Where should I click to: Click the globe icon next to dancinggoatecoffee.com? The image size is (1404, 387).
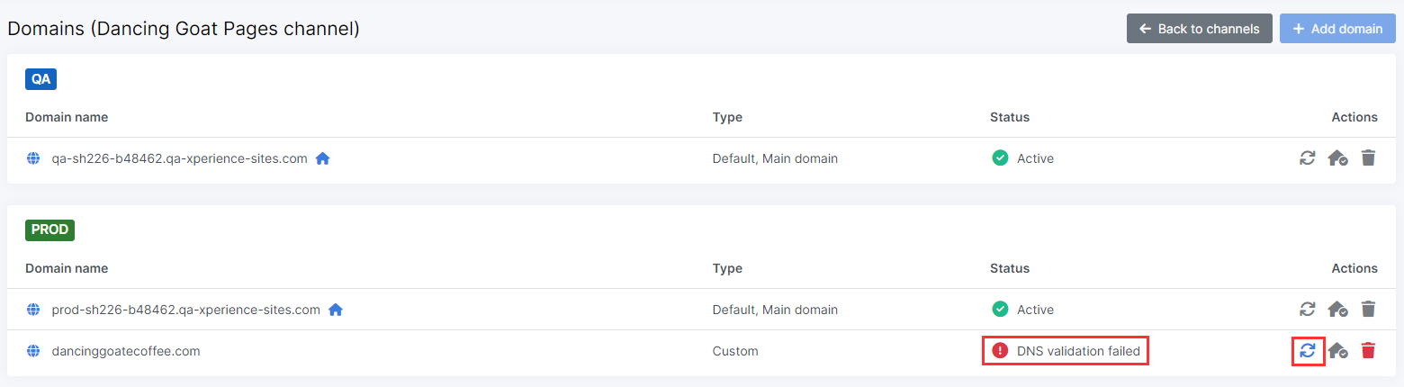[33, 351]
